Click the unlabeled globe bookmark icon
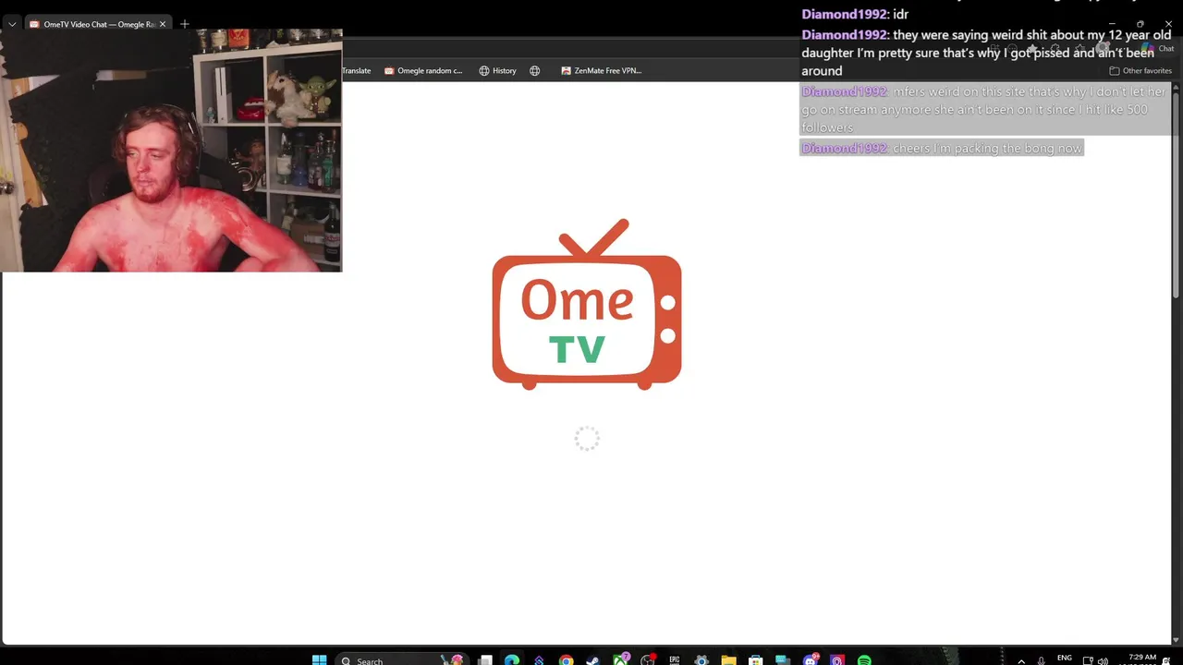1183x665 pixels. 535,70
